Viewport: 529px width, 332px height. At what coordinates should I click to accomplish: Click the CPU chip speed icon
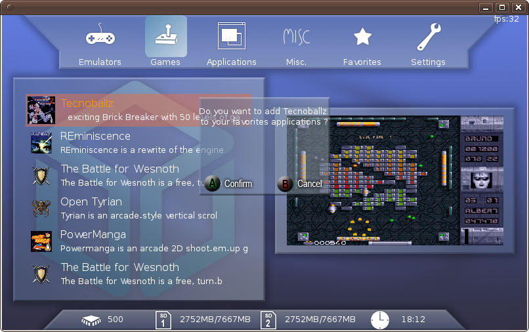tap(92, 320)
